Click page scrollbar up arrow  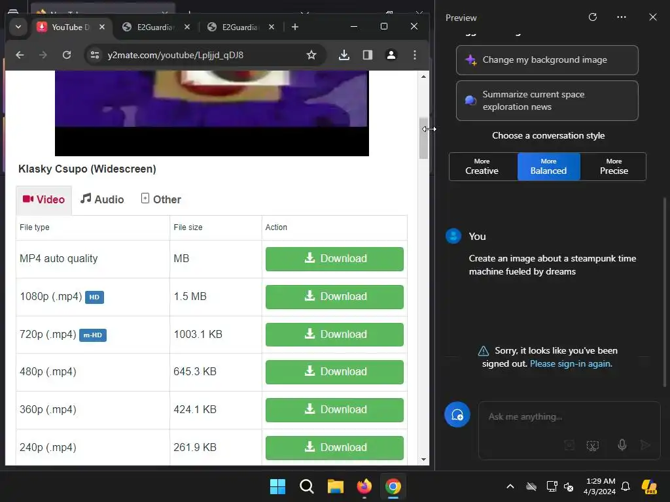coord(423,77)
